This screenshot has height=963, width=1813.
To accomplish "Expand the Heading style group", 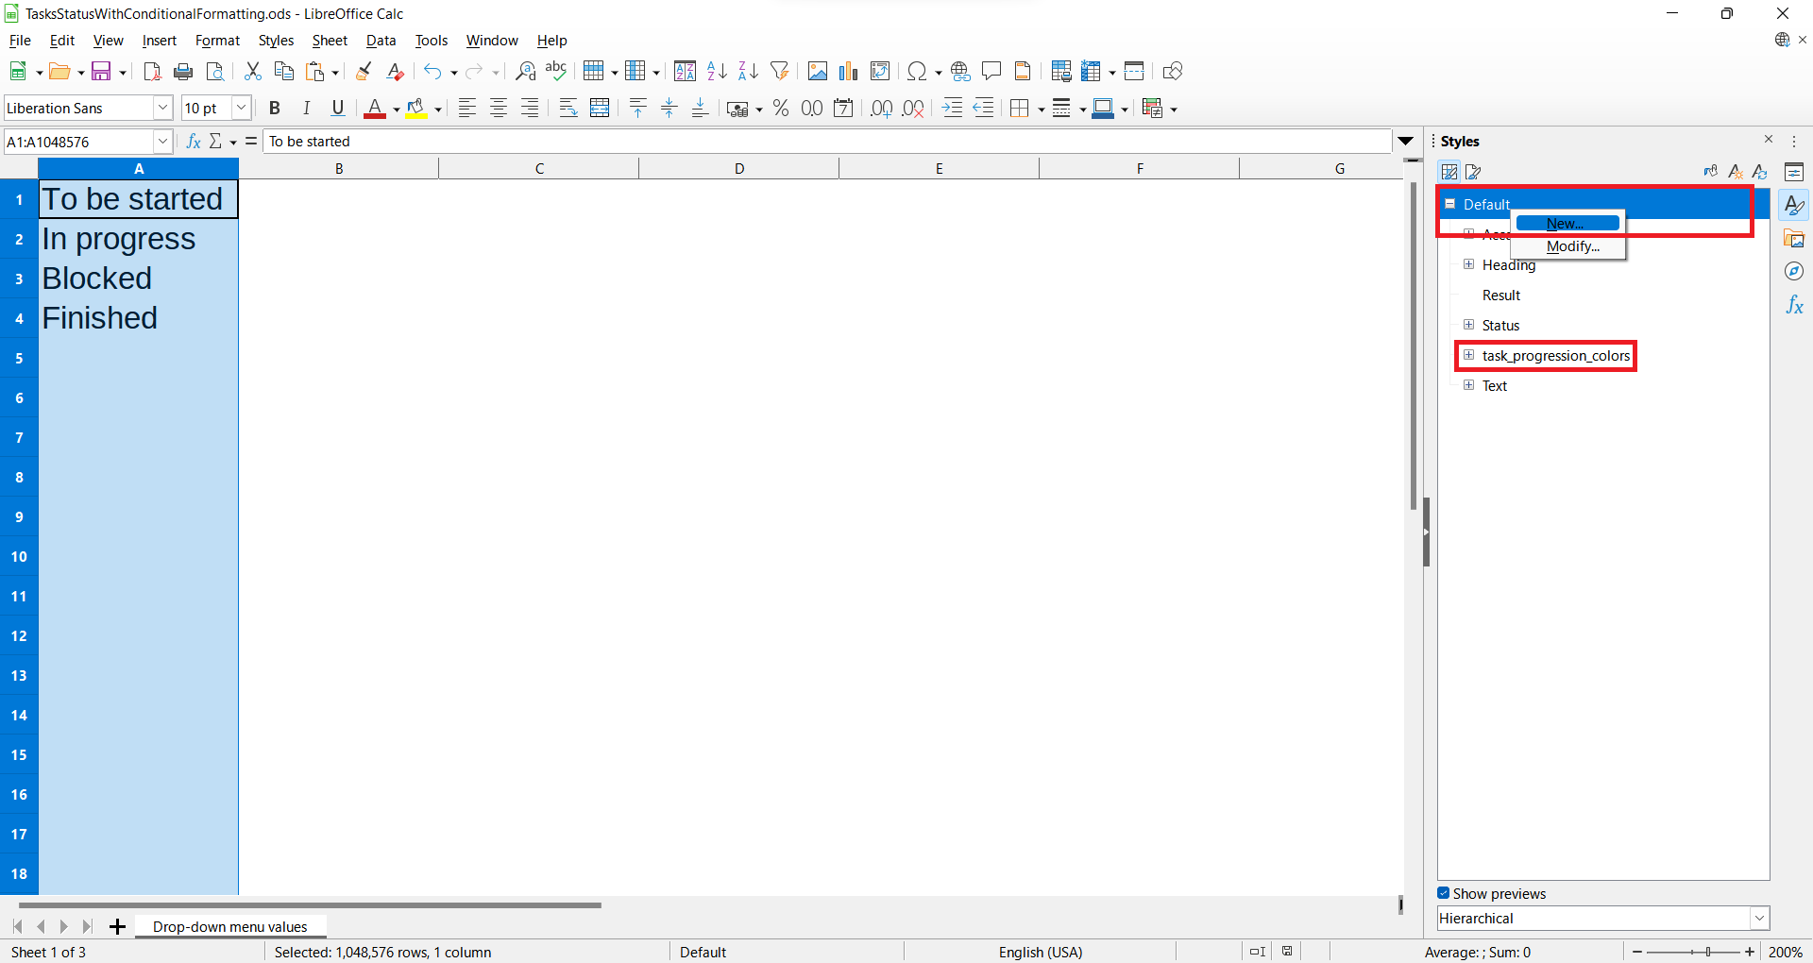I will coord(1468,264).
